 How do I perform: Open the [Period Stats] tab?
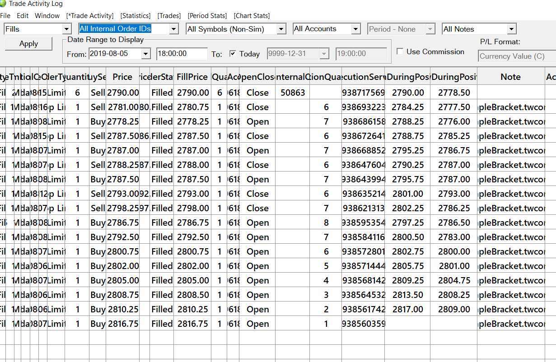tap(207, 16)
